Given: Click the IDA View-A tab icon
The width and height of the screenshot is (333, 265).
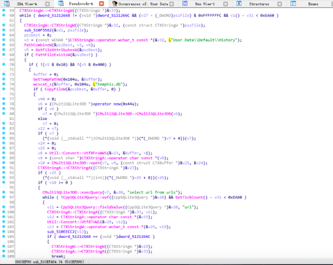Looking at the screenshot, I should pos(7,4).
